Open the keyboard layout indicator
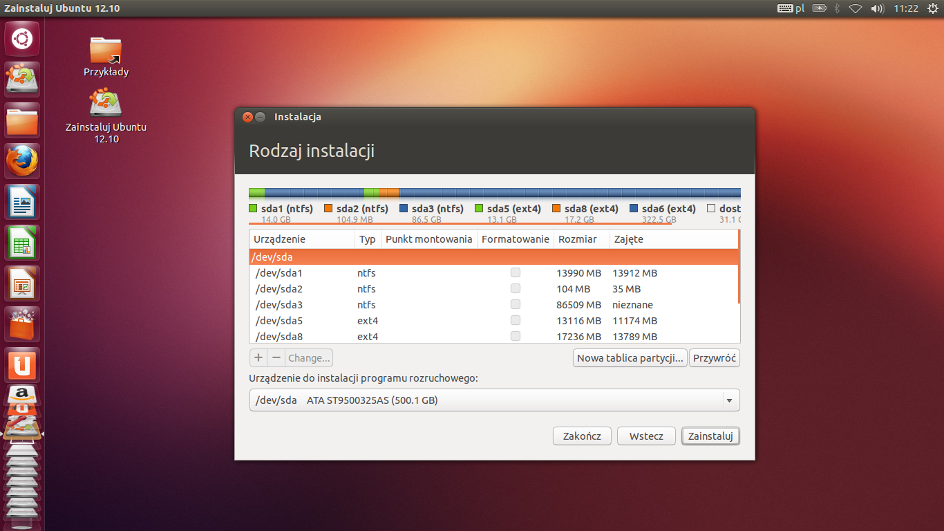Image resolution: width=944 pixels, height=531 pixels. coord(791,8)
